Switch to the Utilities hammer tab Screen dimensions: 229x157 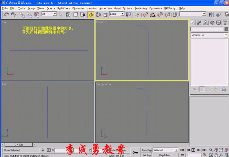coord(225,23)
